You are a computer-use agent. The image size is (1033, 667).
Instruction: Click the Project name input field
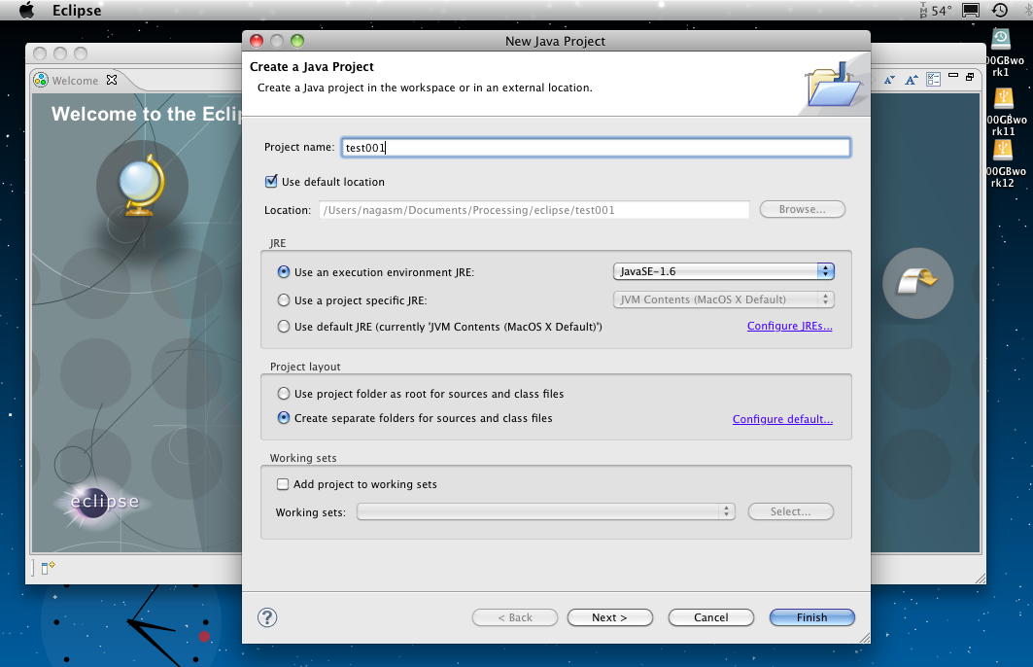[x=596, y=147]
